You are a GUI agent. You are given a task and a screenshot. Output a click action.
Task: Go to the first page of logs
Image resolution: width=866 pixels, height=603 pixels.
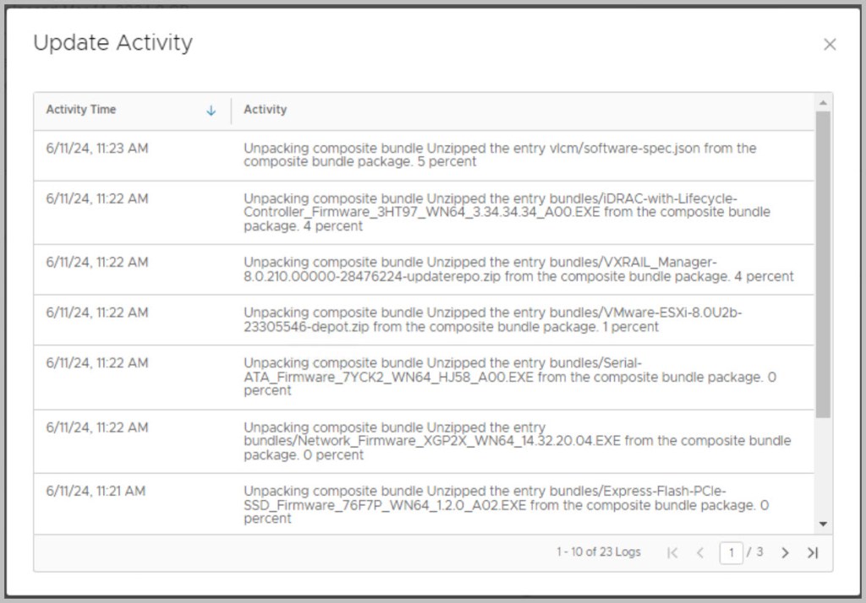[672, 552]
